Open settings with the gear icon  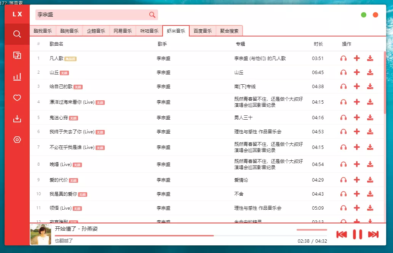[x=17, y=140]
